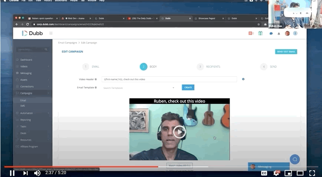Viewport: 322px width, 177px height.
Task: Enter fullscreen mode
Action: (312, 173)
